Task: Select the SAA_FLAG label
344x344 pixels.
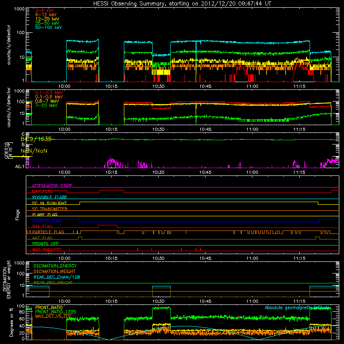Action: (x=42, y=226)
